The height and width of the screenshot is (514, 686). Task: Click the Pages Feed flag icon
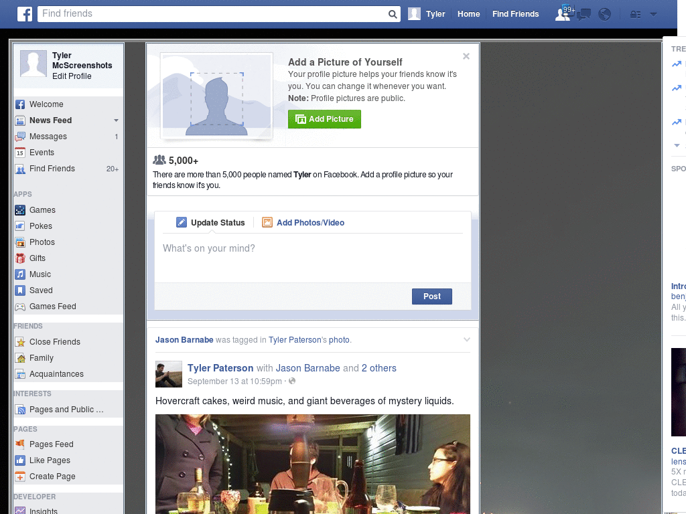point(20,444)
